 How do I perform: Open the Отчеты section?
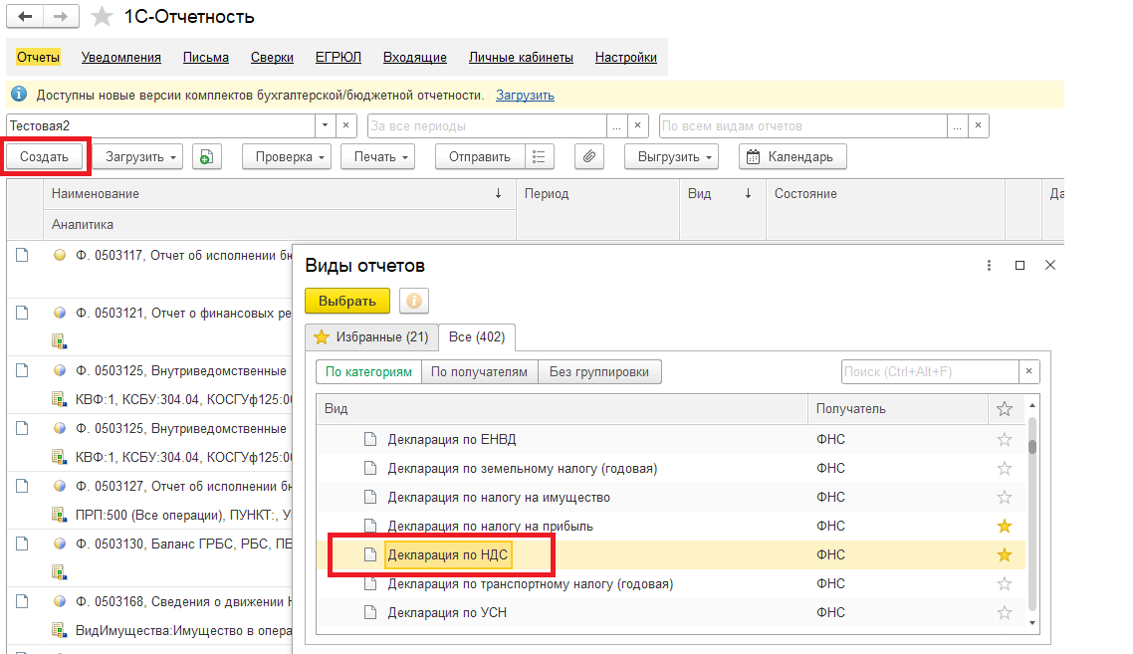tap(38, 57)
